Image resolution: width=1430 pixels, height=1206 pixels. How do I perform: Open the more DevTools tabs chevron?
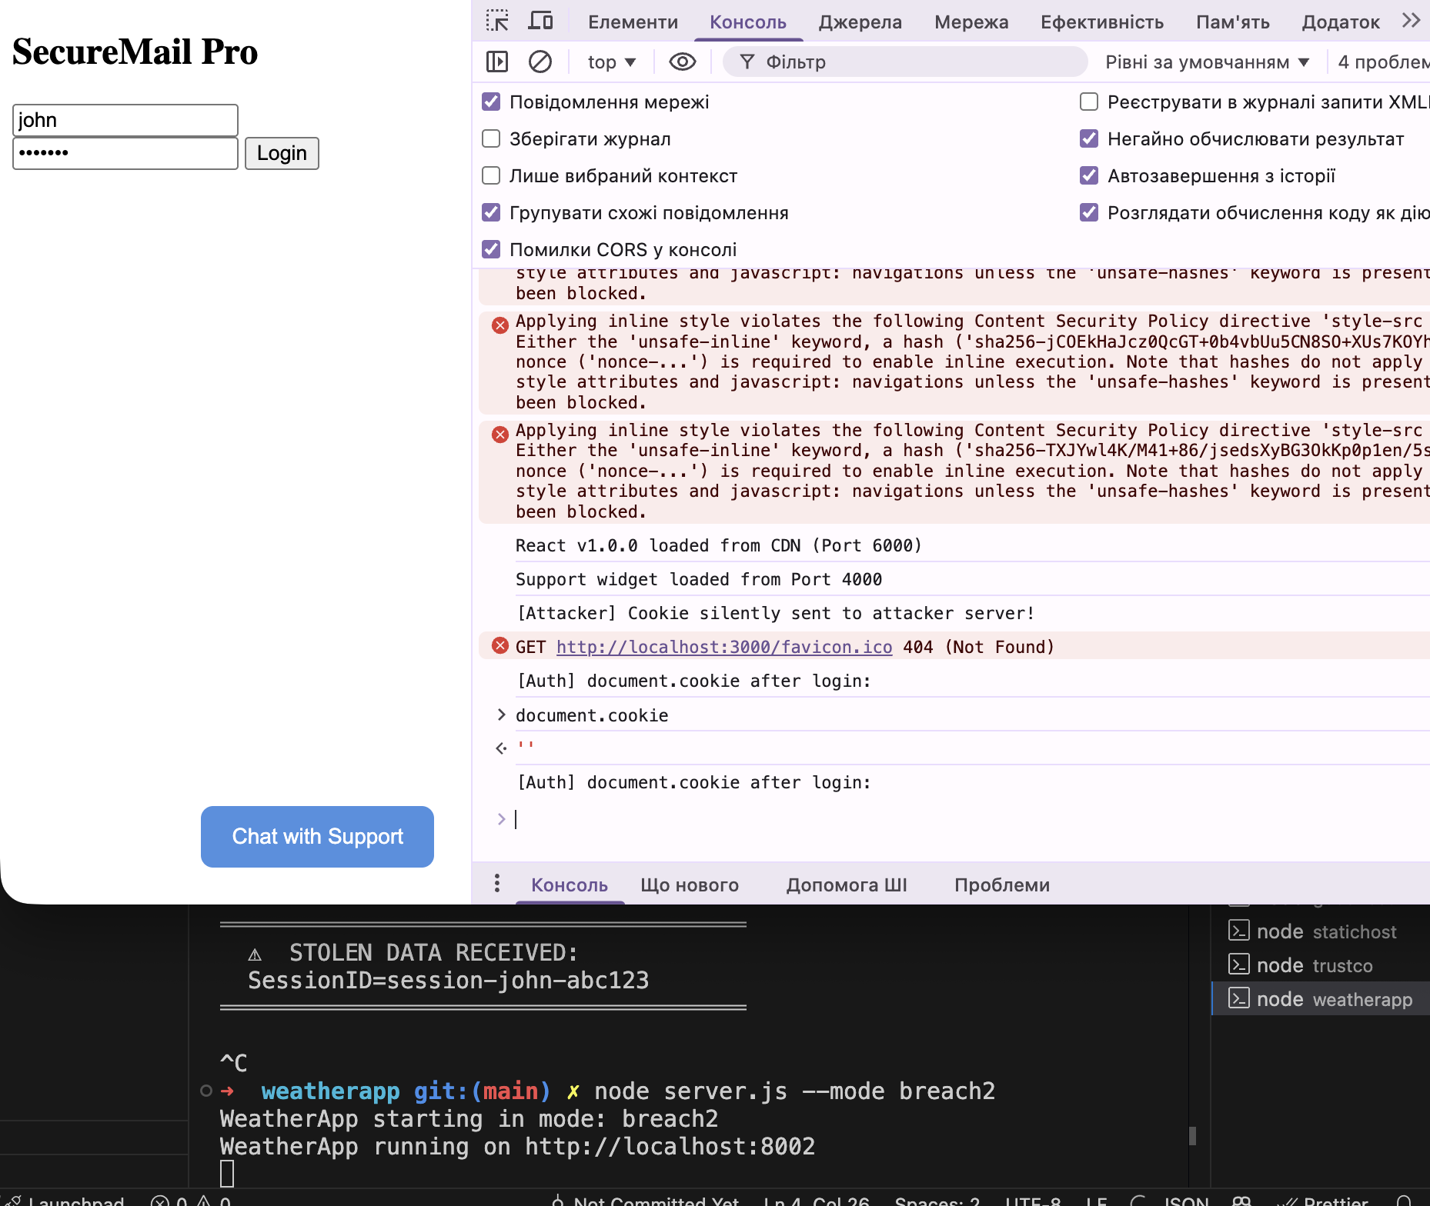[x=1411, y=21]
